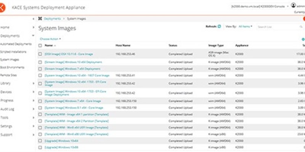This screenshot has height=152, width=305.
Task: Open WIM Image x64 1 partition template link
Action: click(77, 114)
